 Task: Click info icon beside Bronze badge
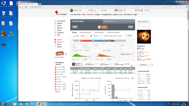point(66,54)
